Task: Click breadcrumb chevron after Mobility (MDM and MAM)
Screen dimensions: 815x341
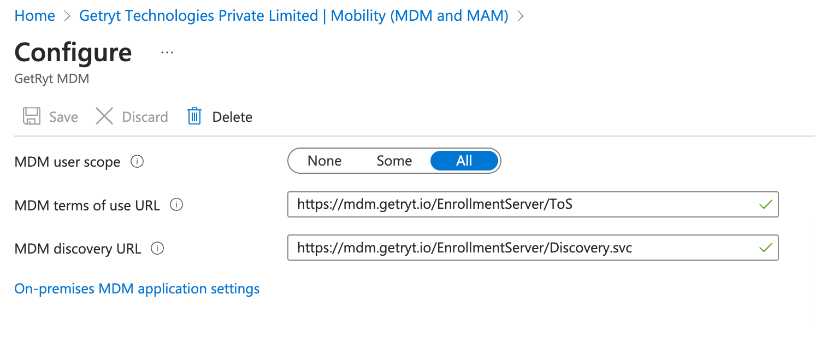Action: [x=521, y=16]
